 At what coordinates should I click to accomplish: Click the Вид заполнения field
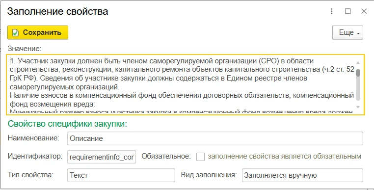click(x=302, y=175)
